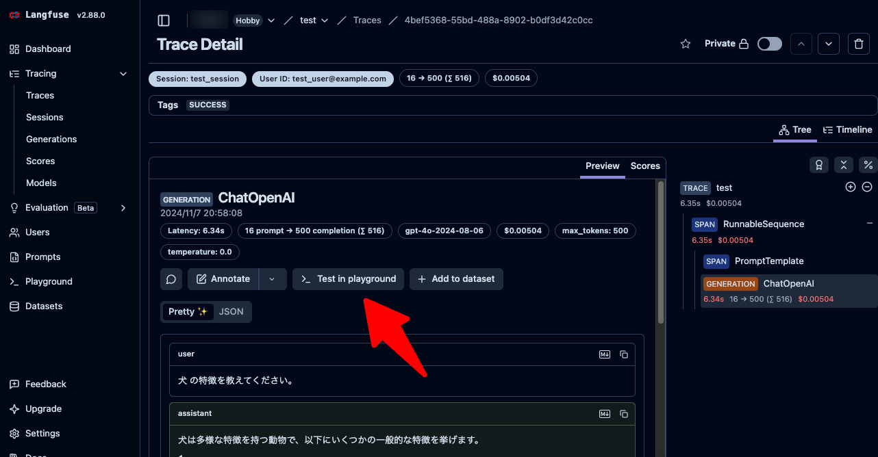Click the Annotate button
Image resolution: width=878 pixels, height=457 pixels.
coord(223,279)
